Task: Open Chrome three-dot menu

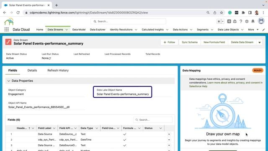Action: pos(263,13)
